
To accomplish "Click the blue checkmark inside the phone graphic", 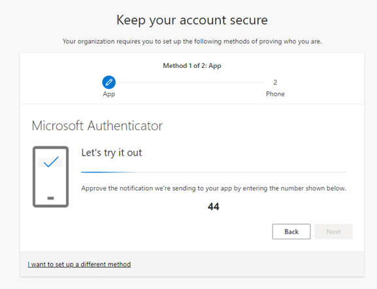I will (x=51, y=161).
